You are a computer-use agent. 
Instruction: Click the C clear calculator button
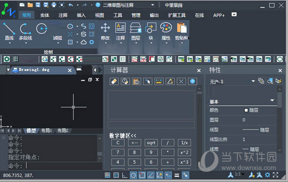[x=118, y=143]
